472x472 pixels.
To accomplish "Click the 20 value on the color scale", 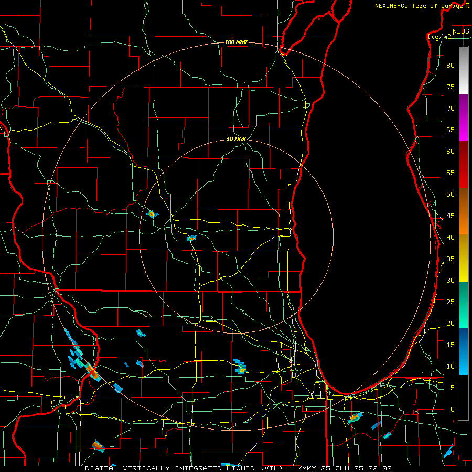I will click(450, 324).
